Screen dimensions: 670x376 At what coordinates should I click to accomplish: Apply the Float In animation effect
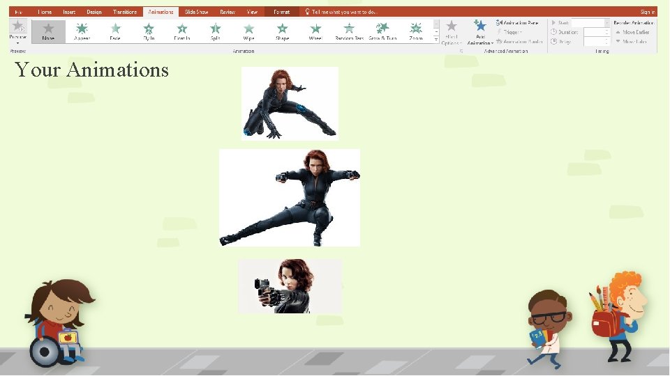(x=182, y=31)
